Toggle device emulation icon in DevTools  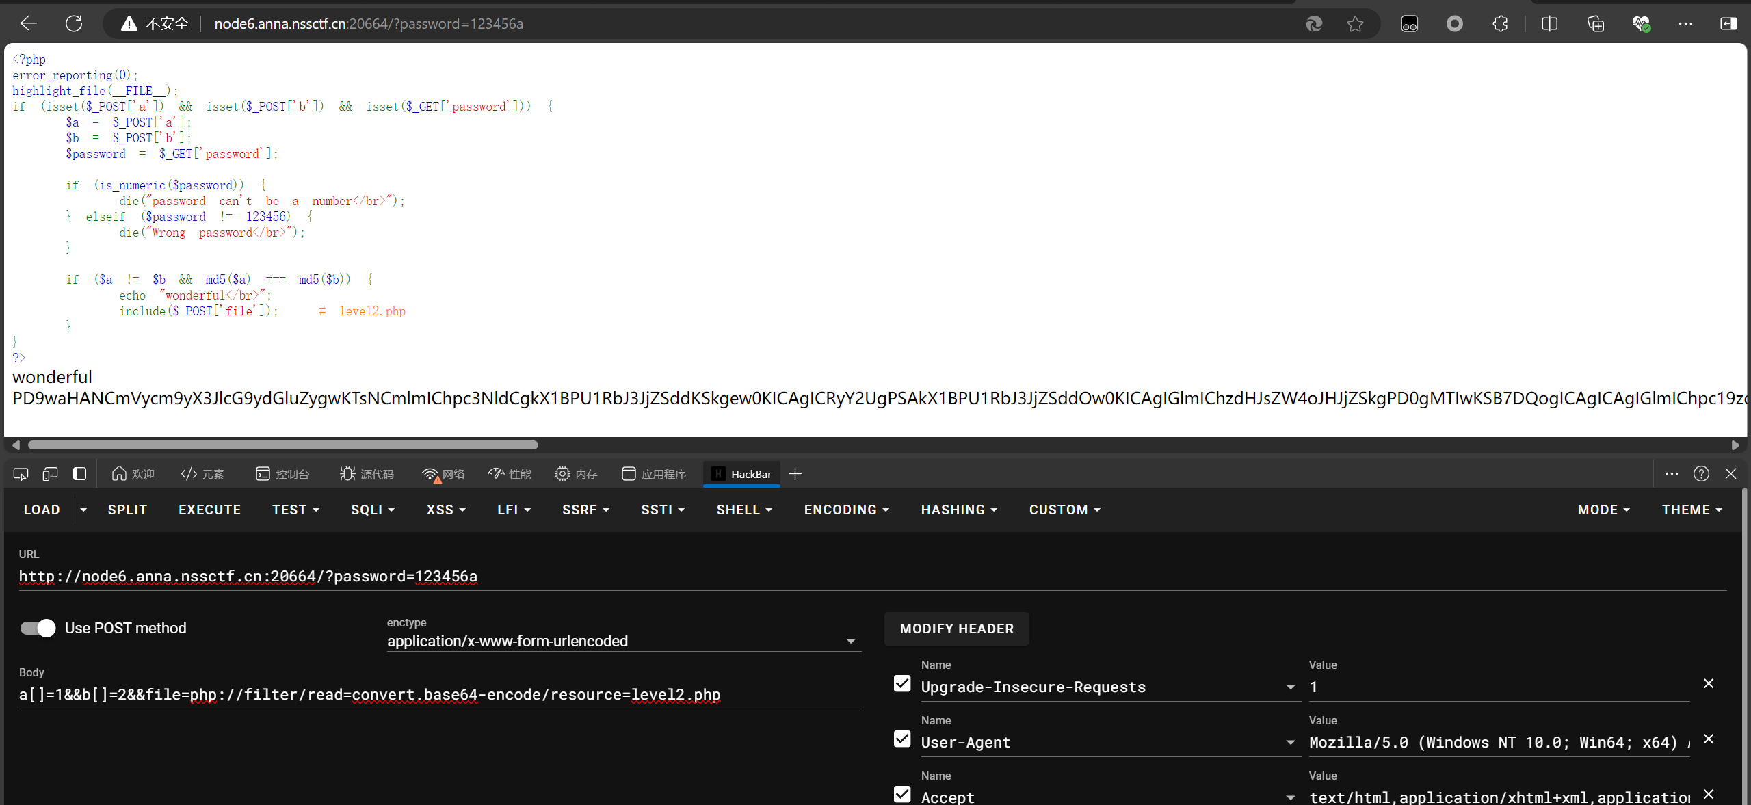50,474
